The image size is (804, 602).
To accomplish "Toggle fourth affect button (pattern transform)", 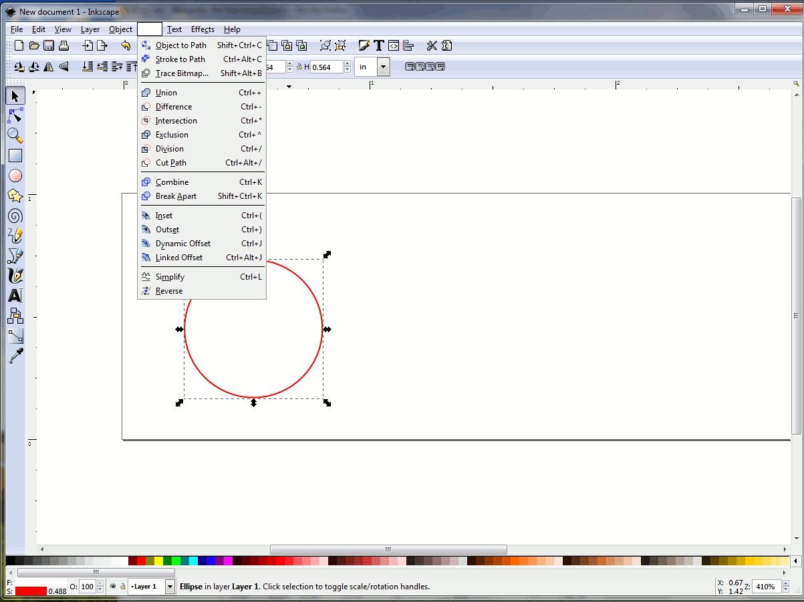I will pos(440,67).
